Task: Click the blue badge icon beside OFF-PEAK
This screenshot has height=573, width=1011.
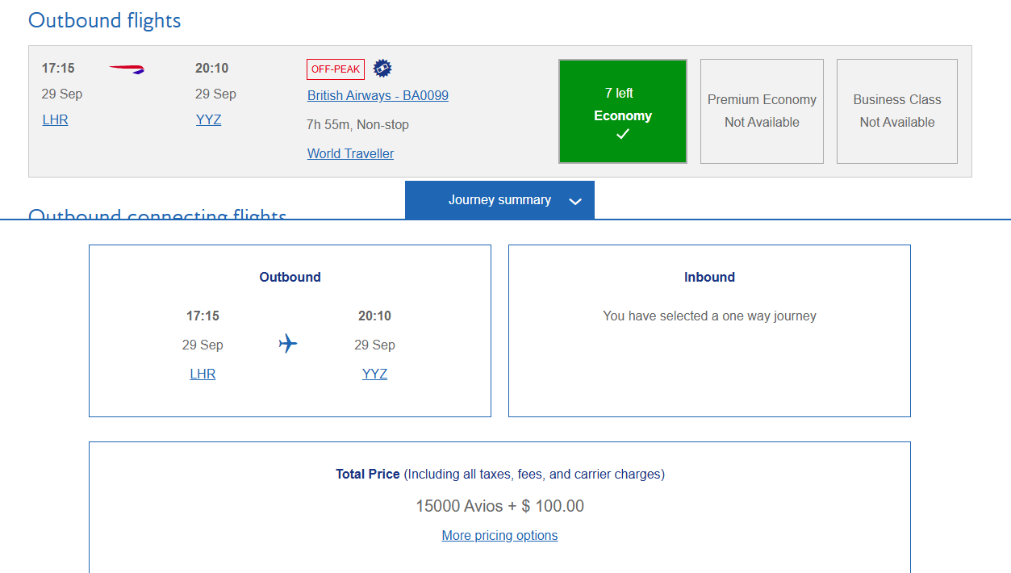Action: pos(382,69)
